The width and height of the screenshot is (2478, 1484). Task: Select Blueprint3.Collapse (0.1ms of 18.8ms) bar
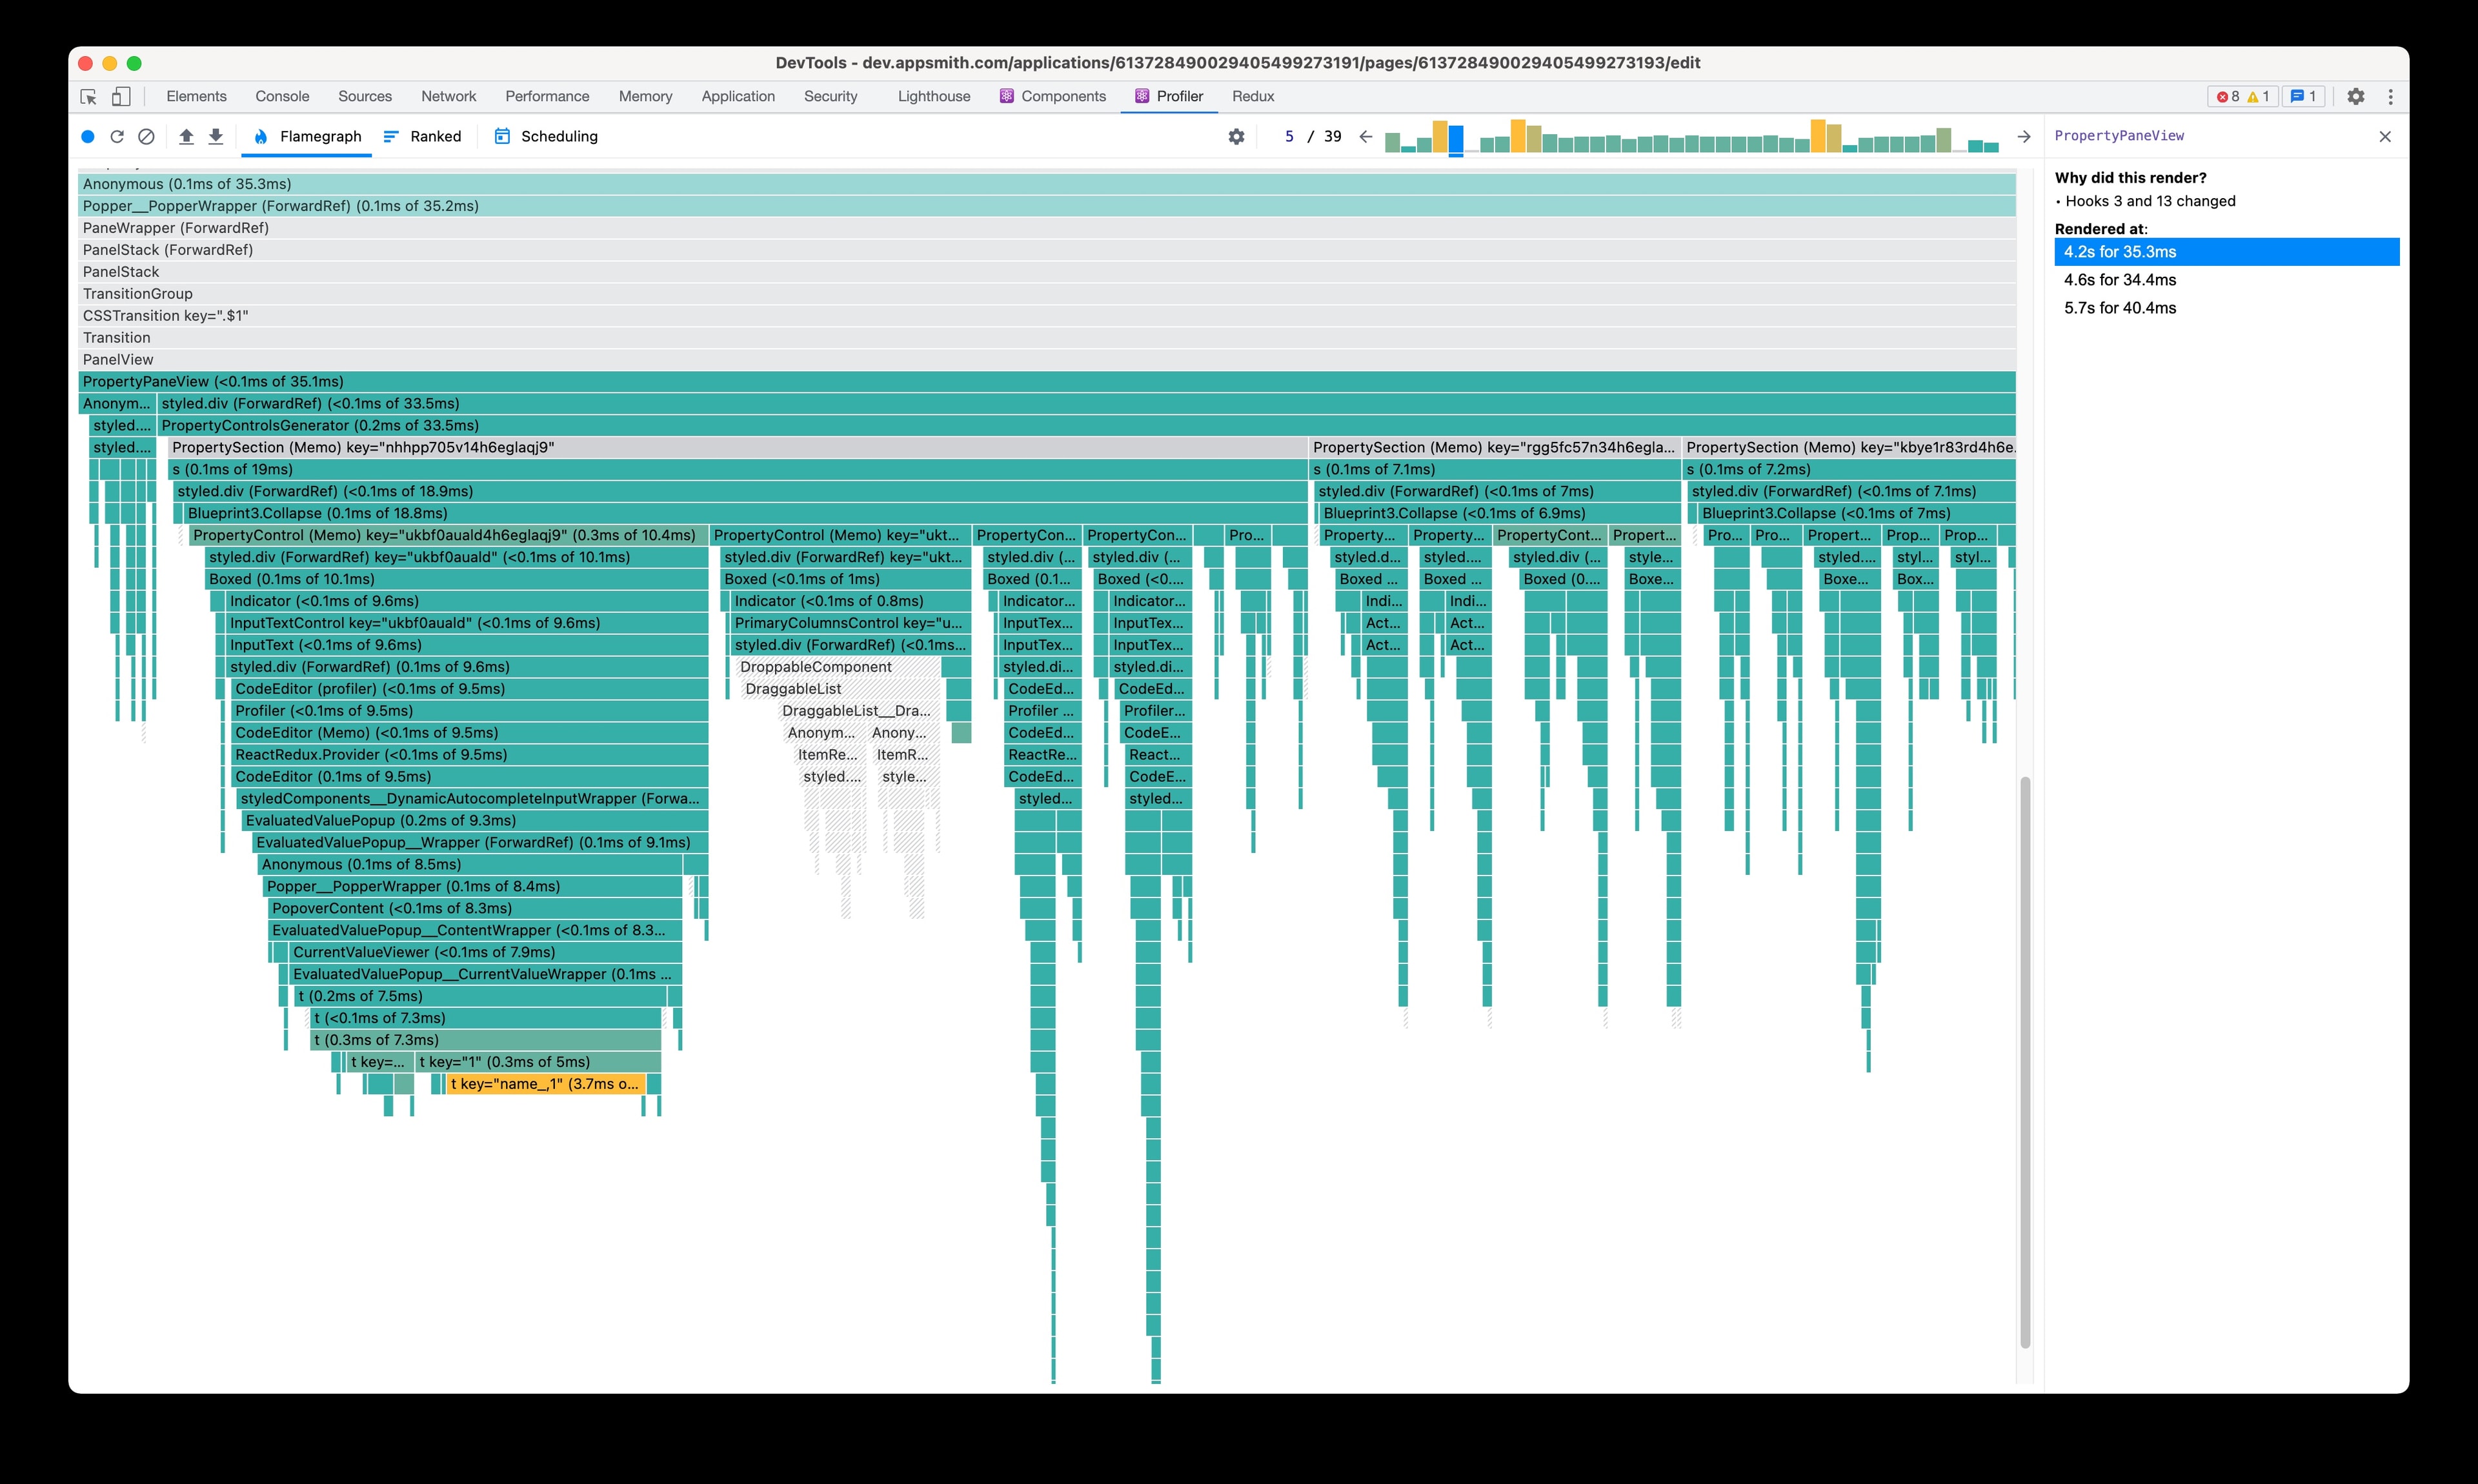click(x=746, y=513)
